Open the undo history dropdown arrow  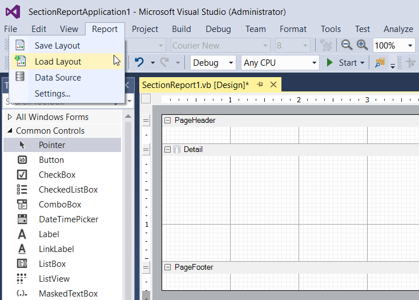click(152, 63)
